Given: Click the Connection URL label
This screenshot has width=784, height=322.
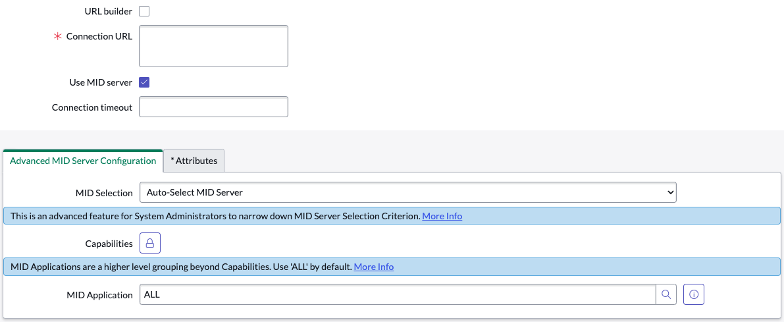Looking at the screenshot, I should 99,36.
